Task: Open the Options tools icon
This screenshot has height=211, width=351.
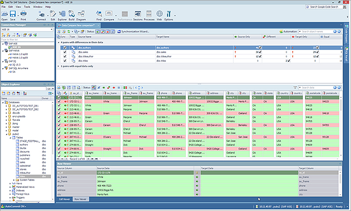Action: (168, 16)
